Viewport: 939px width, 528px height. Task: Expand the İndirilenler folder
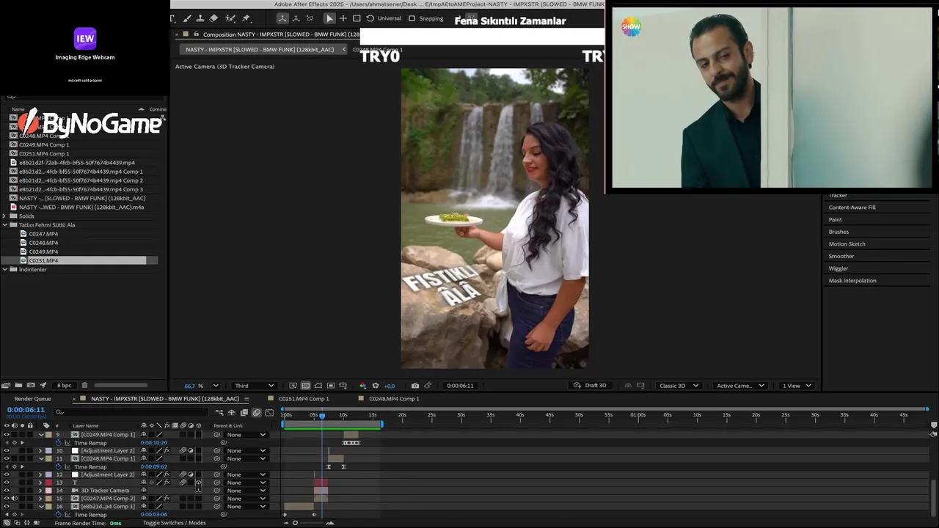[4, 270]
